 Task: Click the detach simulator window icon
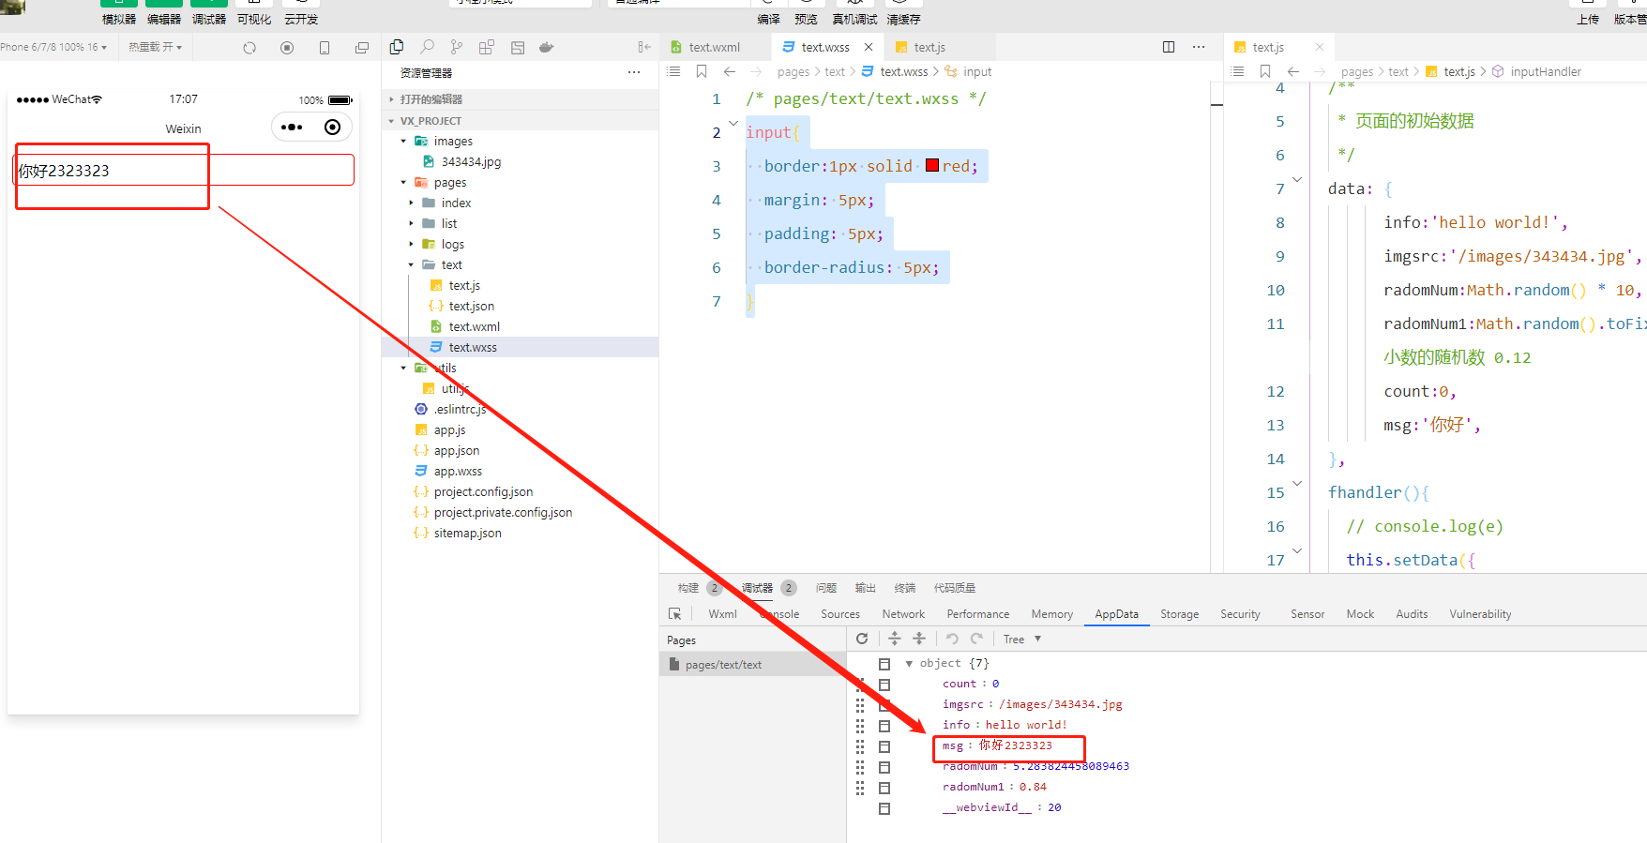(362, 48)
